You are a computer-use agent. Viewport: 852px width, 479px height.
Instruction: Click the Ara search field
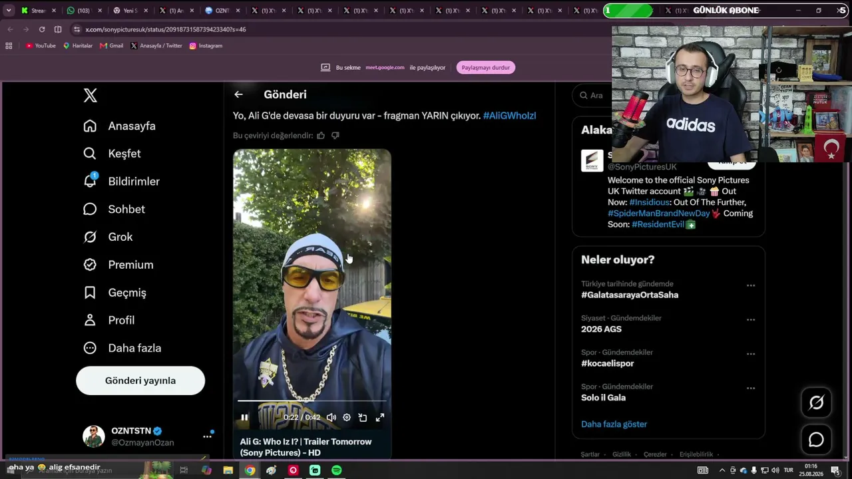tap(592, 95)
